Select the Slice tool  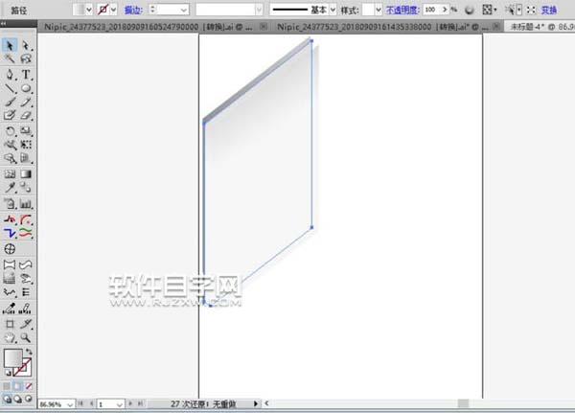pyautogui.click(x=26, y=324)
